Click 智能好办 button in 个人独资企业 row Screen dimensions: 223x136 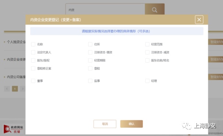point(216,42)
